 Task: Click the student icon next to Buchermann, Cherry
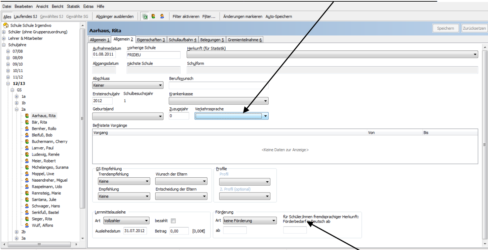pyautogui.click(x=27, y=141)
